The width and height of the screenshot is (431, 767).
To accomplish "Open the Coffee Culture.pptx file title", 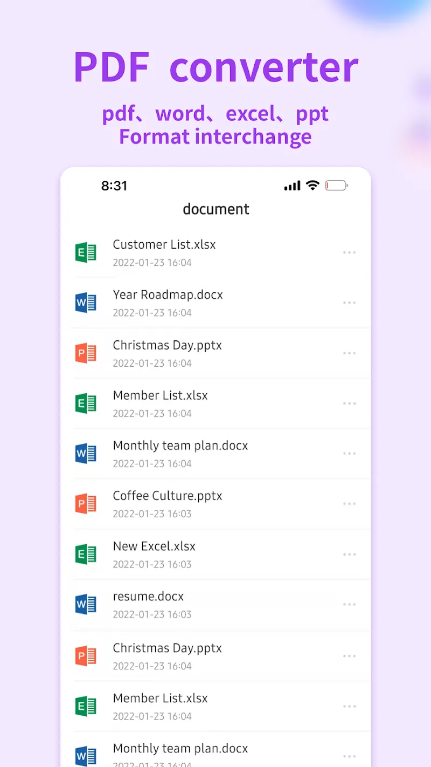I will 168,496.
